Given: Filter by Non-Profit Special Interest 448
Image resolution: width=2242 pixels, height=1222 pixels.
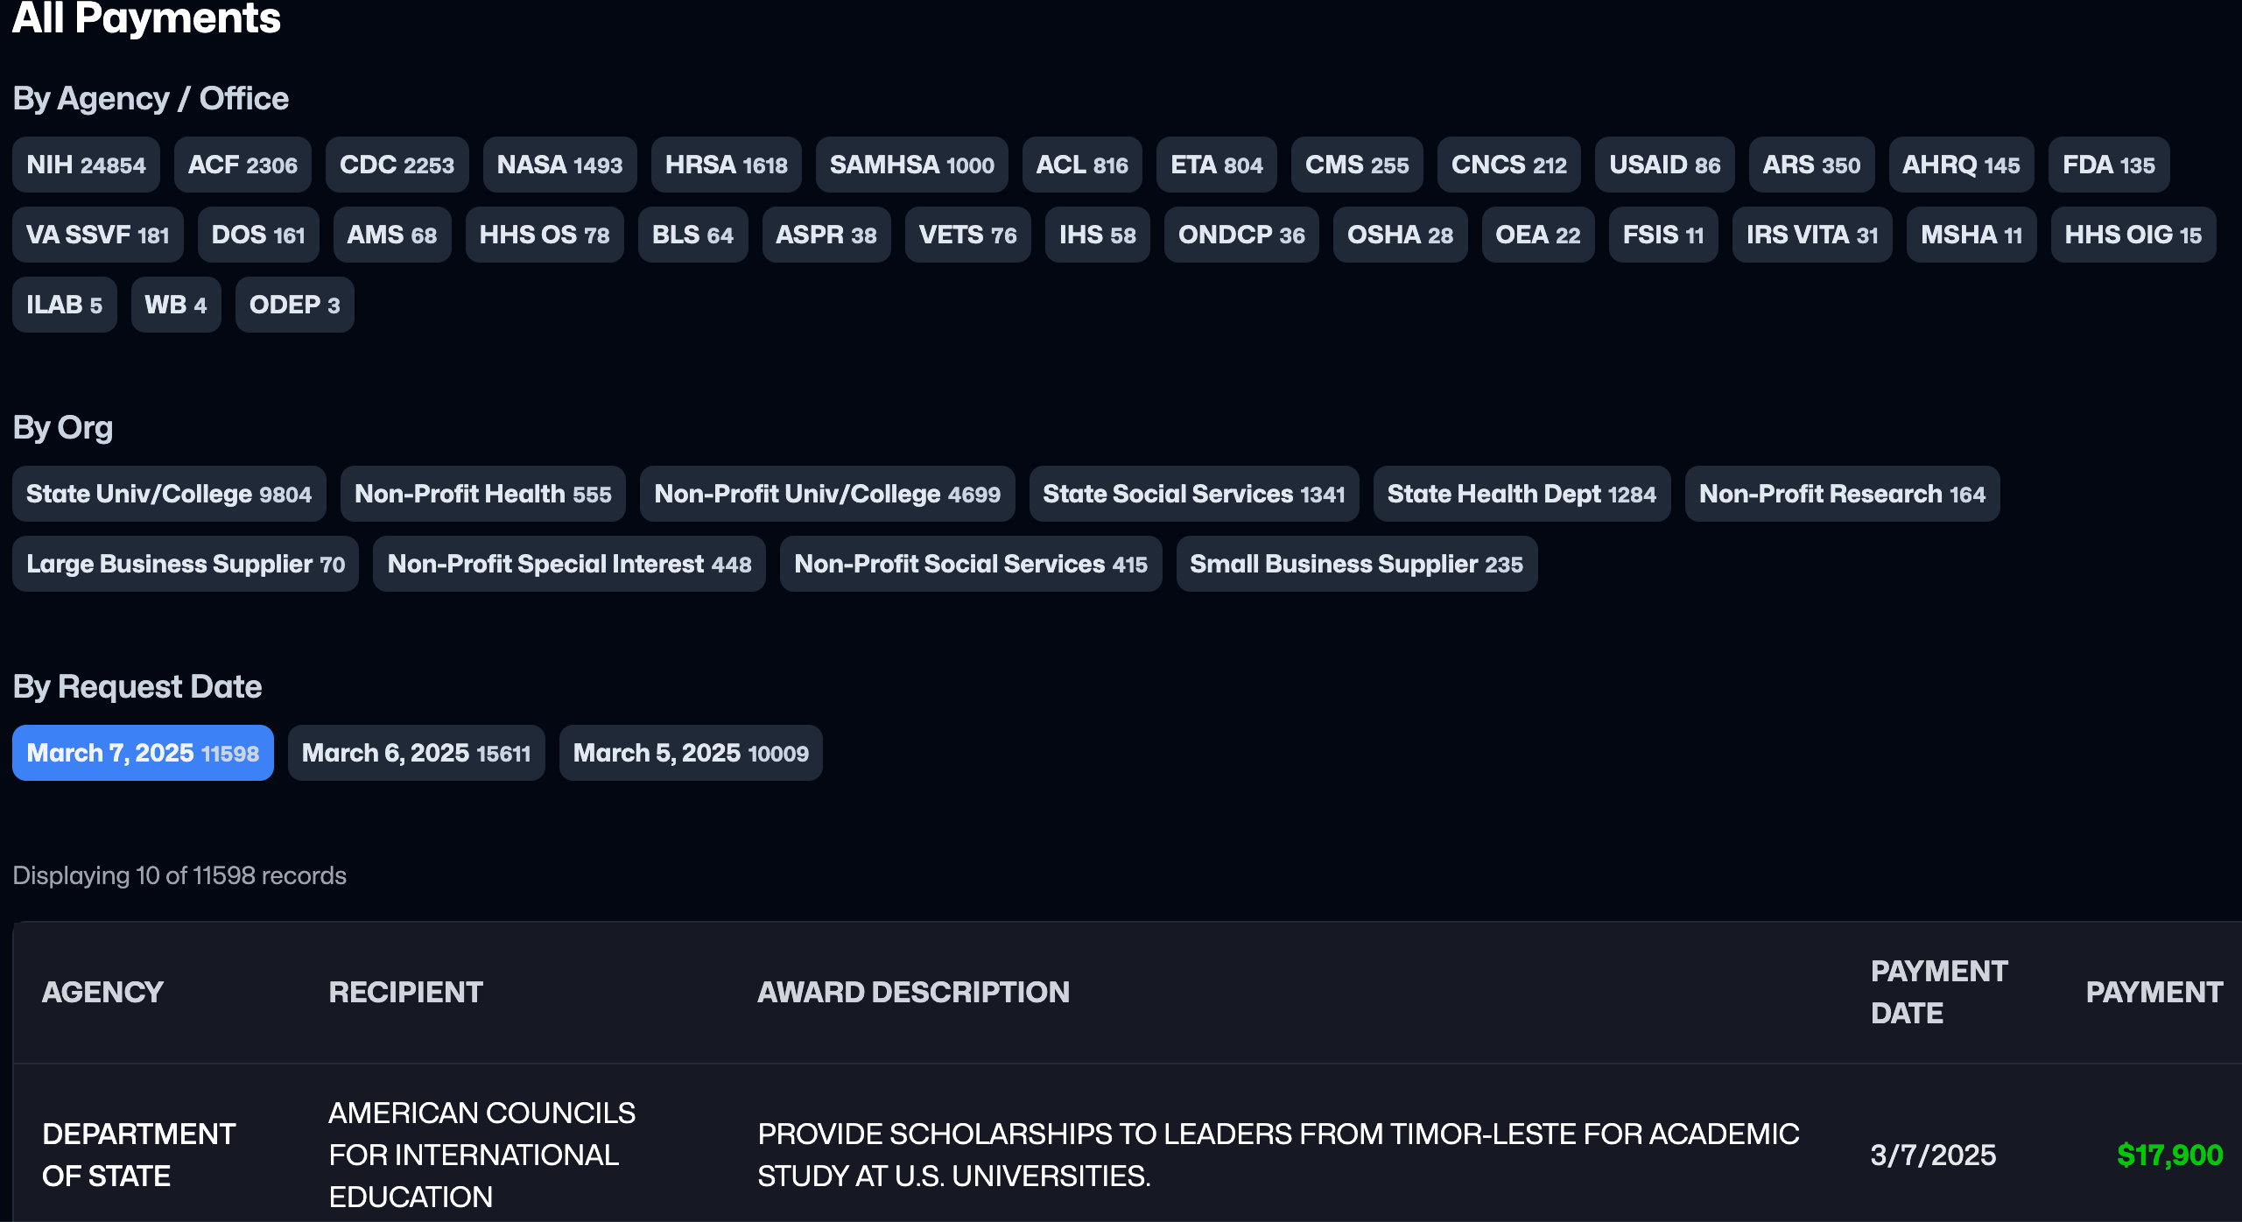Looking at the screenshot, I should (569, 564).
